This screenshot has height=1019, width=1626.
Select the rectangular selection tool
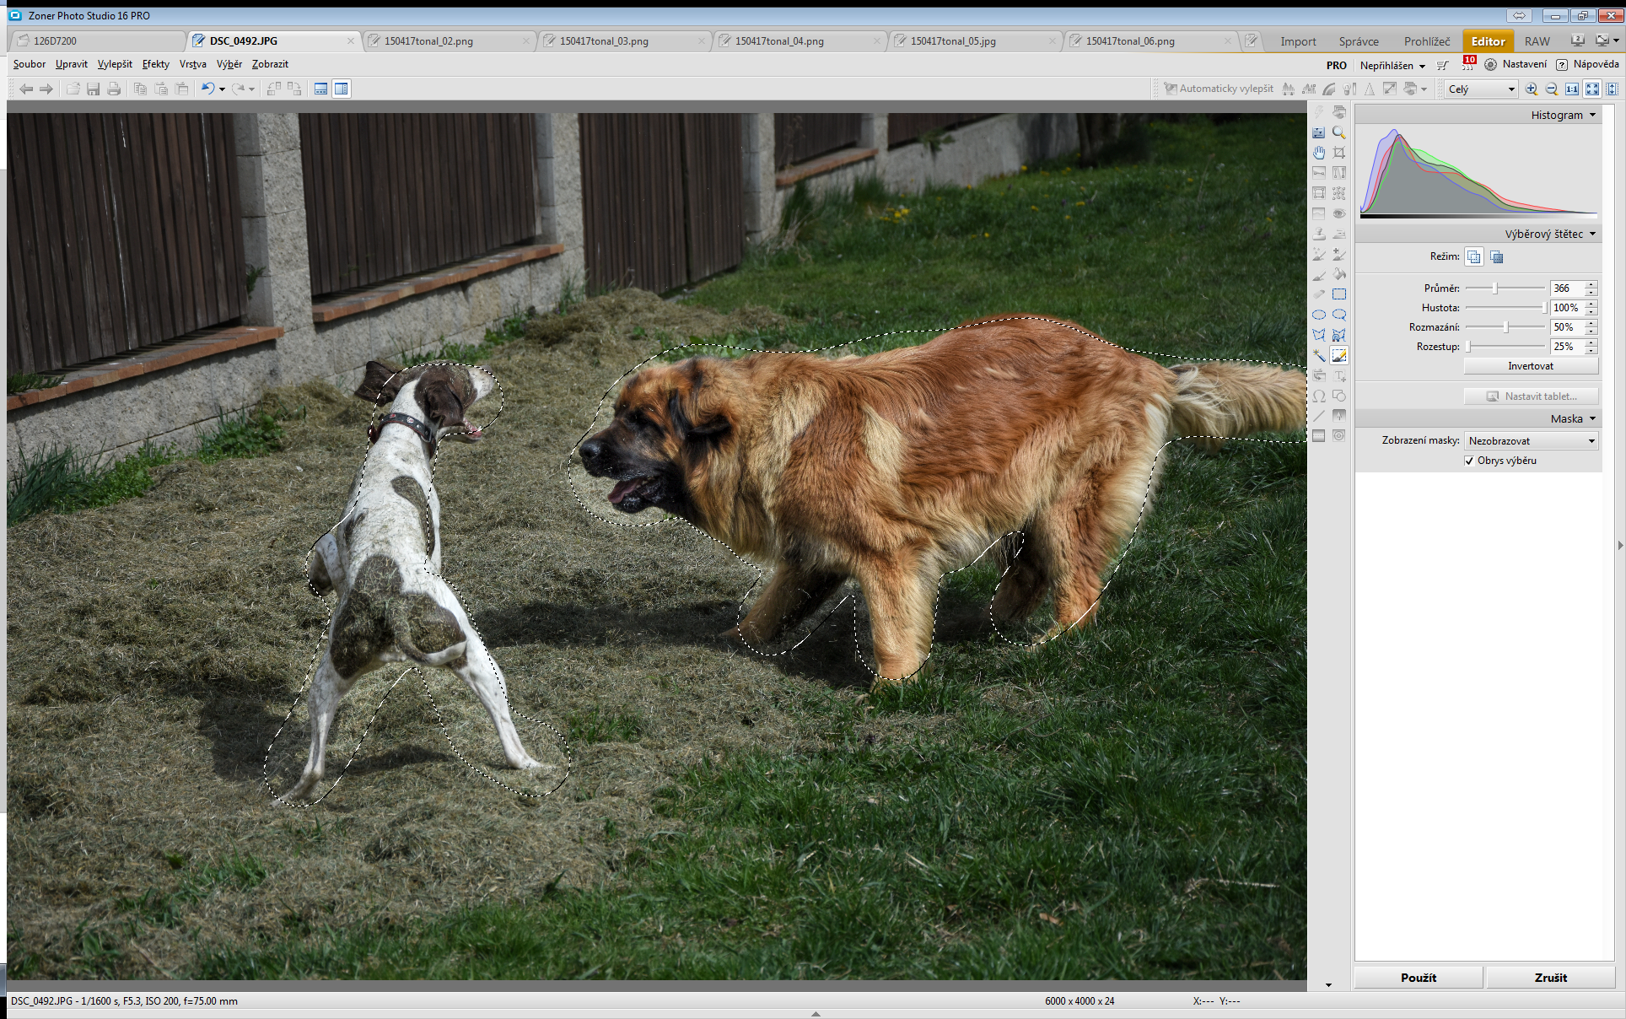[x=1339, y=294]
